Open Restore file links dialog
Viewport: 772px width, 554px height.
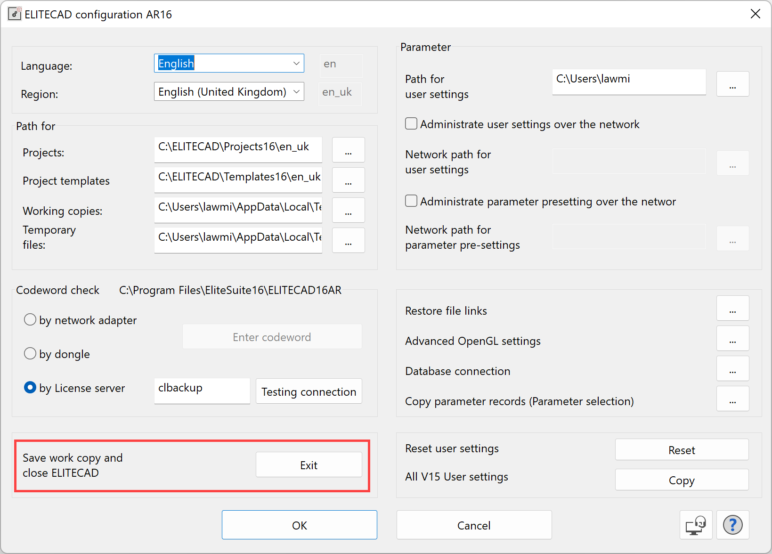click(732, 308)
